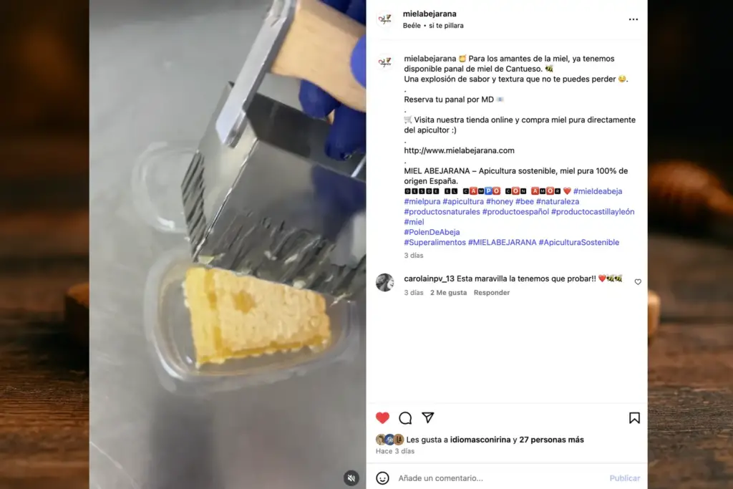This screenshot has width=733, height=489.
Task: Open the #ApiculturaSostenible hashtag
Action: tap(578, 242)
